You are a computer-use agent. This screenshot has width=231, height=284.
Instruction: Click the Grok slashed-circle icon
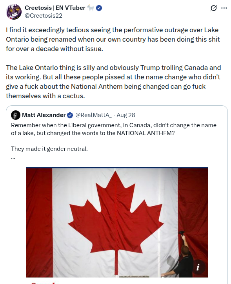[214, 8]
